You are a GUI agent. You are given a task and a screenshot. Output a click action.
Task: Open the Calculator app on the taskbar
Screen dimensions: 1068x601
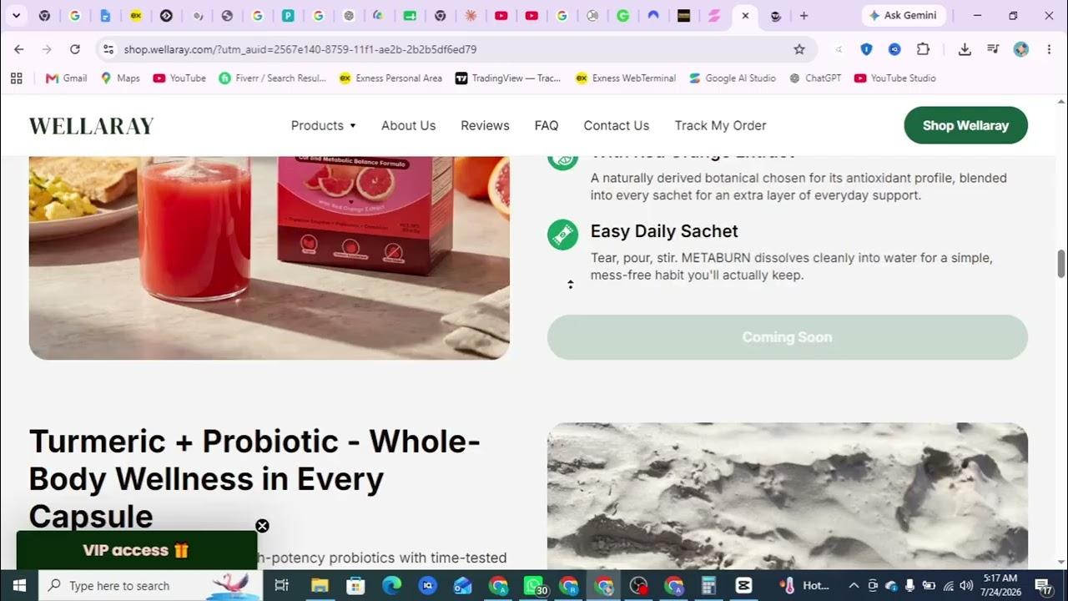click(708, 585)
